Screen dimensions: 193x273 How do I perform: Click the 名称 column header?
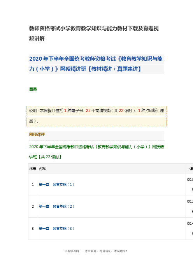[x=42, y=169]
